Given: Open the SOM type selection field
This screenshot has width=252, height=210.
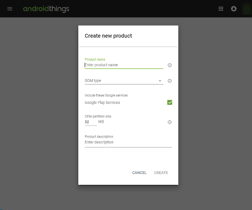Looking at the screenshot, I should click(124, 81).
